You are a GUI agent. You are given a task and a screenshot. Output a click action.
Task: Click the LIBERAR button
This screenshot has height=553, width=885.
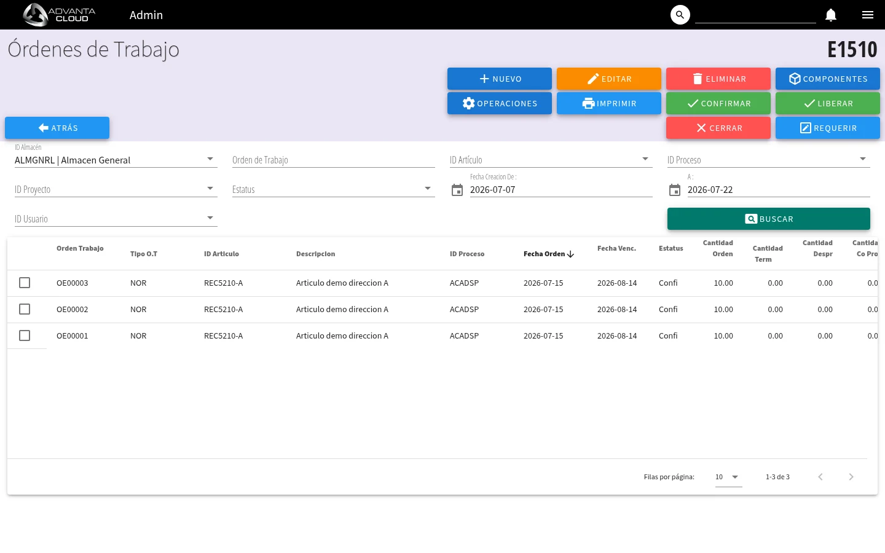point(828,103)
